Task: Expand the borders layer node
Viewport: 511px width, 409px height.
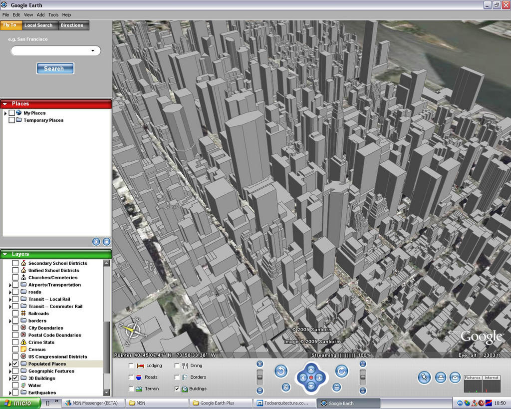Action: (10, 321)
